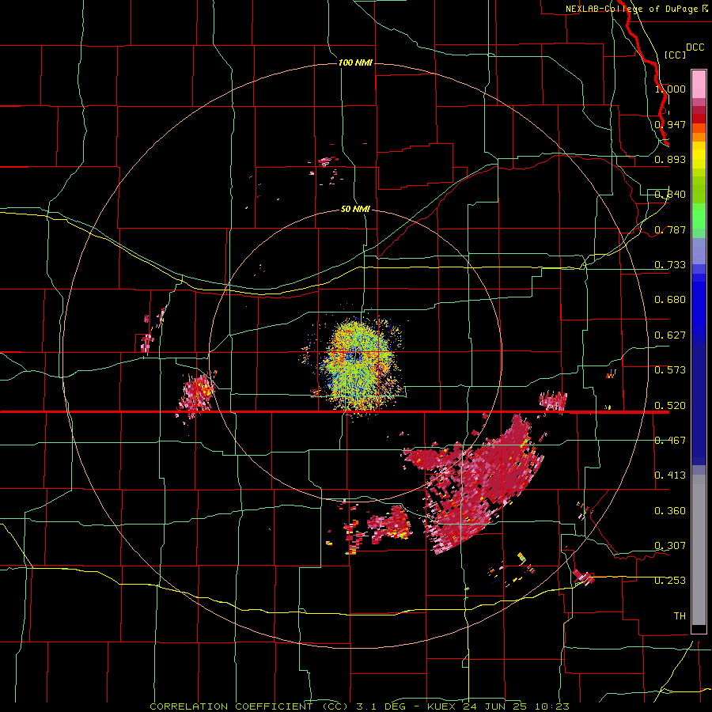Click the gray lower color bar segment

pos(699,550)
